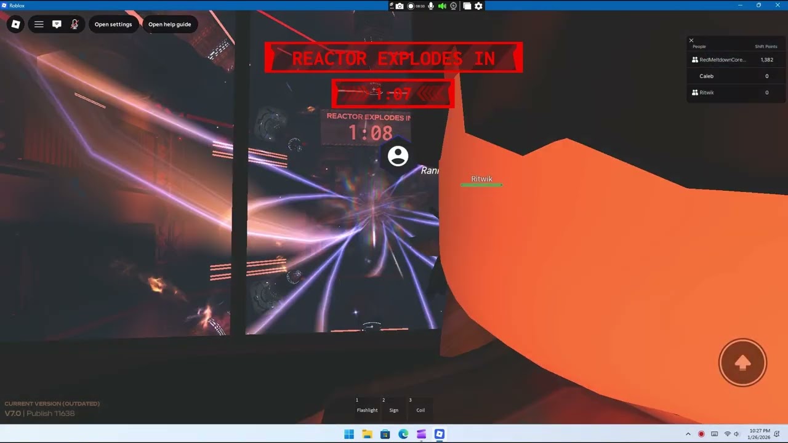788x443 pixels.
Task: Open the notification center icon
Action: click(777, 434)
